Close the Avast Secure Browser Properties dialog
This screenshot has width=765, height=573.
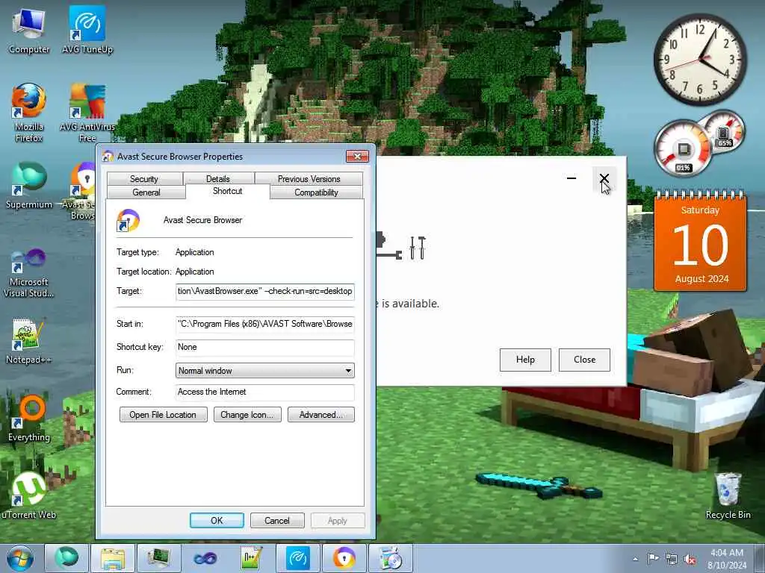click(x=358, y=157)
